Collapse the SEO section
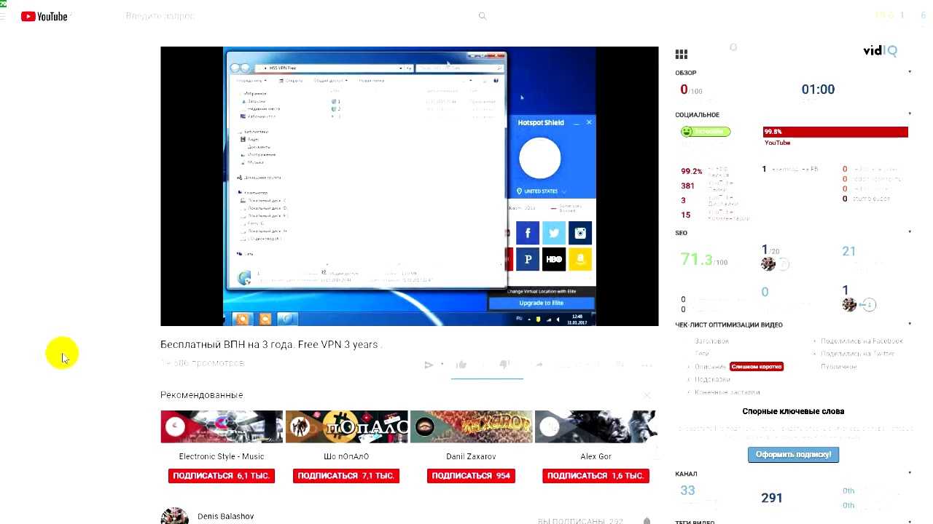The height and width of the screenshot is (524, 933). 910,232
